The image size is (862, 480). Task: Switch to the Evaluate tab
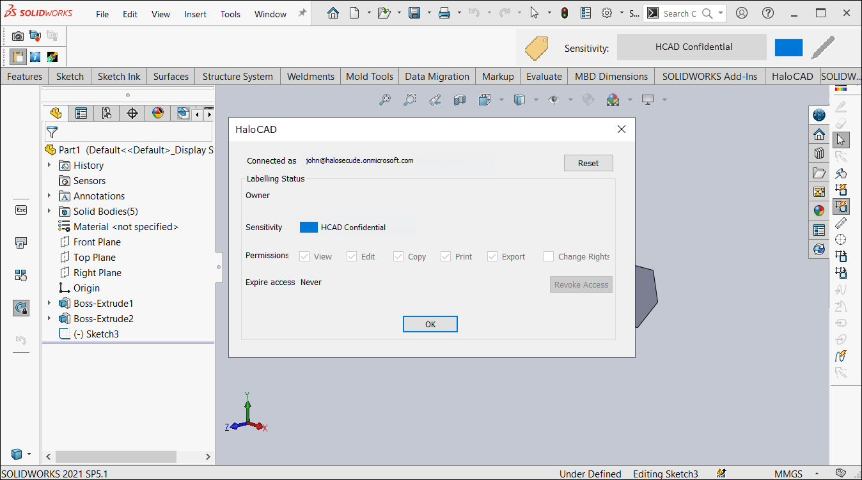544,76
